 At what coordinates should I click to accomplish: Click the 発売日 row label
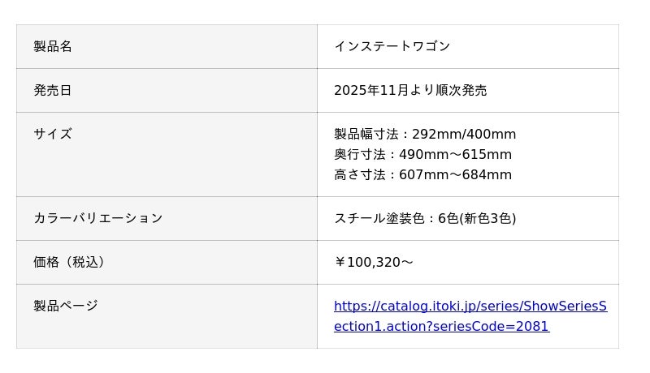click(x=53, y=90)
